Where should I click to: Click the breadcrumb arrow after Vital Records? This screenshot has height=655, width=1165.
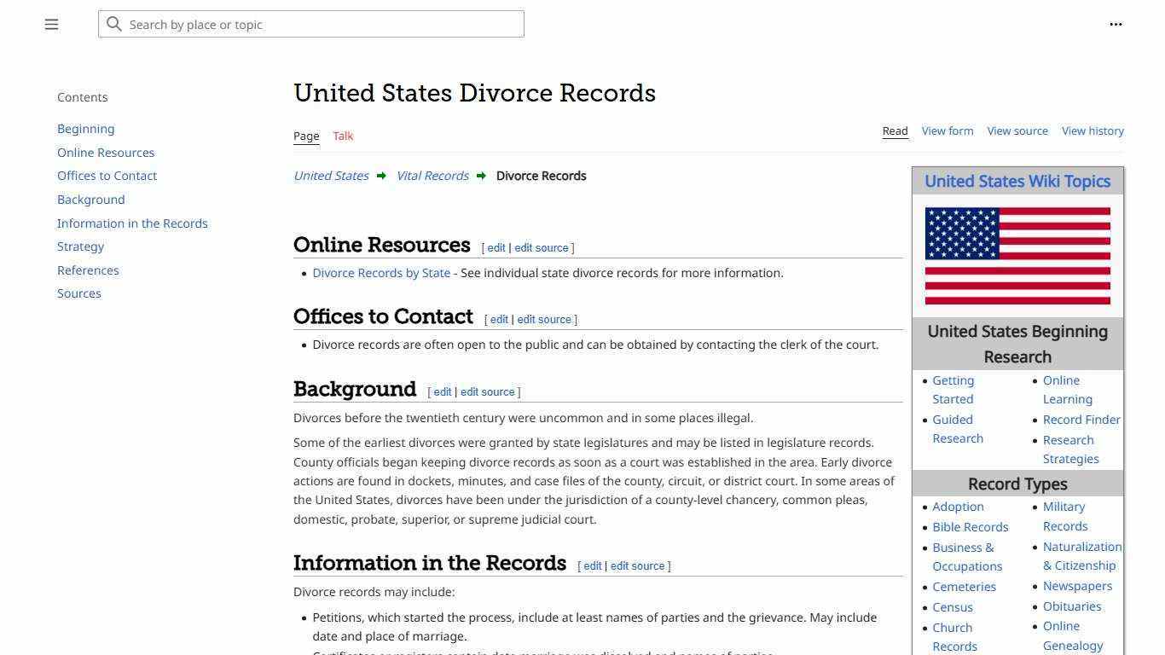click(x=482, y=176)
